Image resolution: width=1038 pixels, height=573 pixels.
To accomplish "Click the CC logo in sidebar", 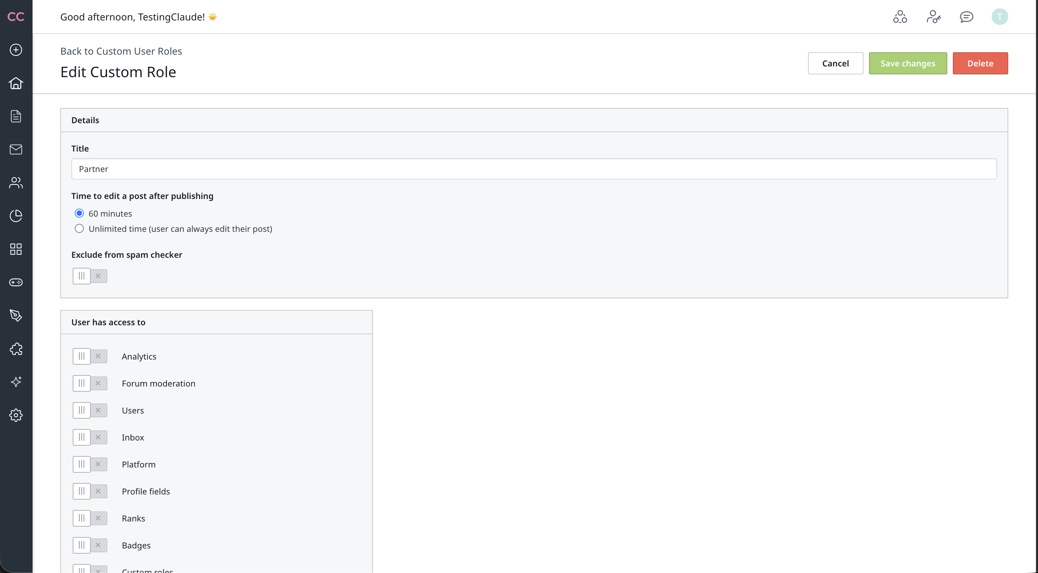I will tap(16, 17).
